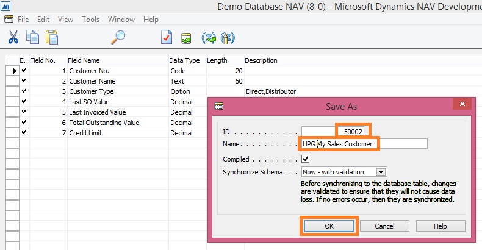The width and height of the screenshot is (482, 250).
Task: Toggle Enabled checkbox for Customer No. field
Action: coord(24,71)
